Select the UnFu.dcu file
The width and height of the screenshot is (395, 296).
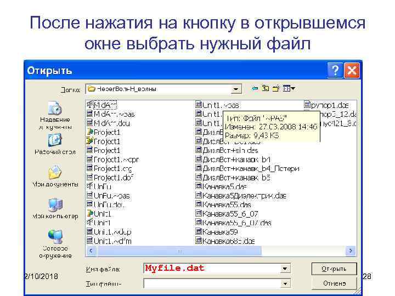(x=106, y=204)
